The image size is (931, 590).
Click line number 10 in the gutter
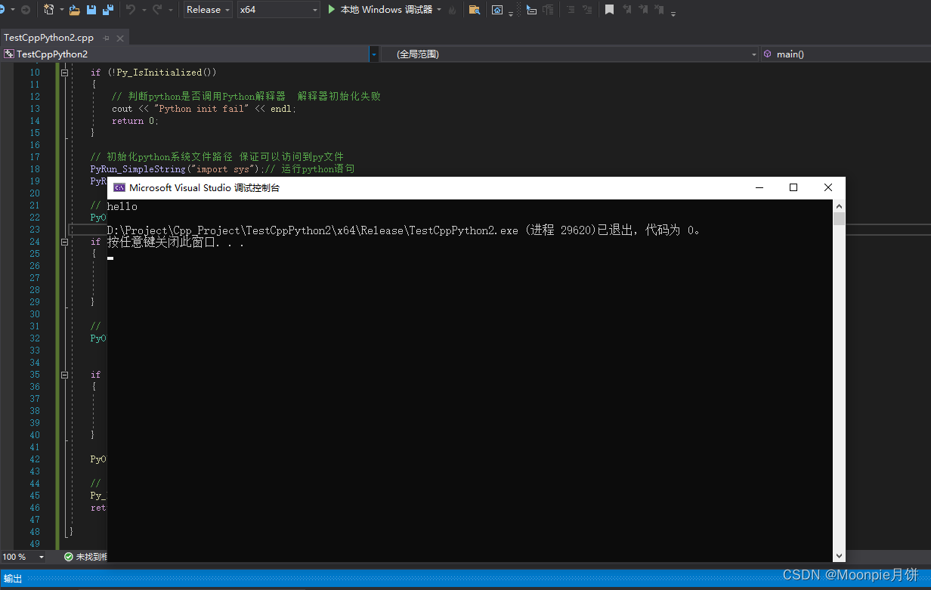pos(34,73)
